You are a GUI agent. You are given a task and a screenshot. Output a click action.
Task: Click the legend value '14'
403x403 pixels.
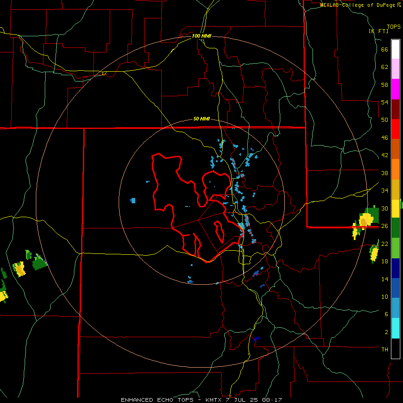coord(385,279)
